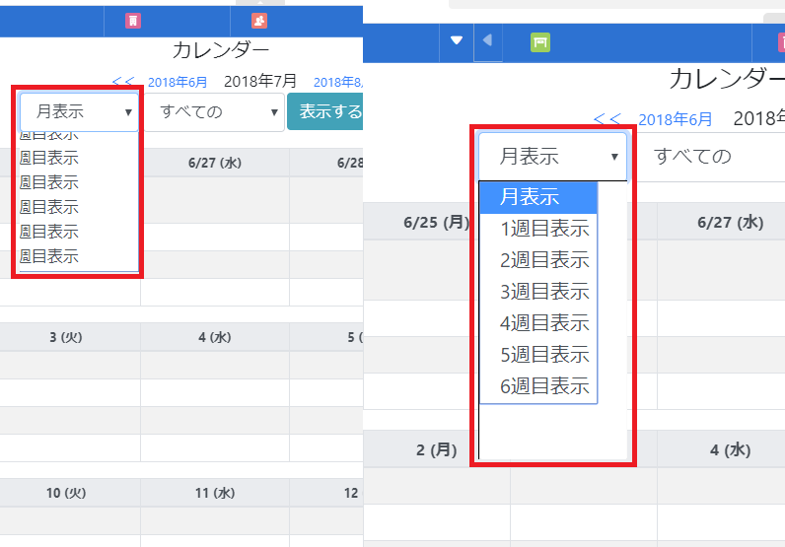Viewport: 785px width, 547px height.
Task: Choose the 4週目表示 option
Action: [538, 323]
